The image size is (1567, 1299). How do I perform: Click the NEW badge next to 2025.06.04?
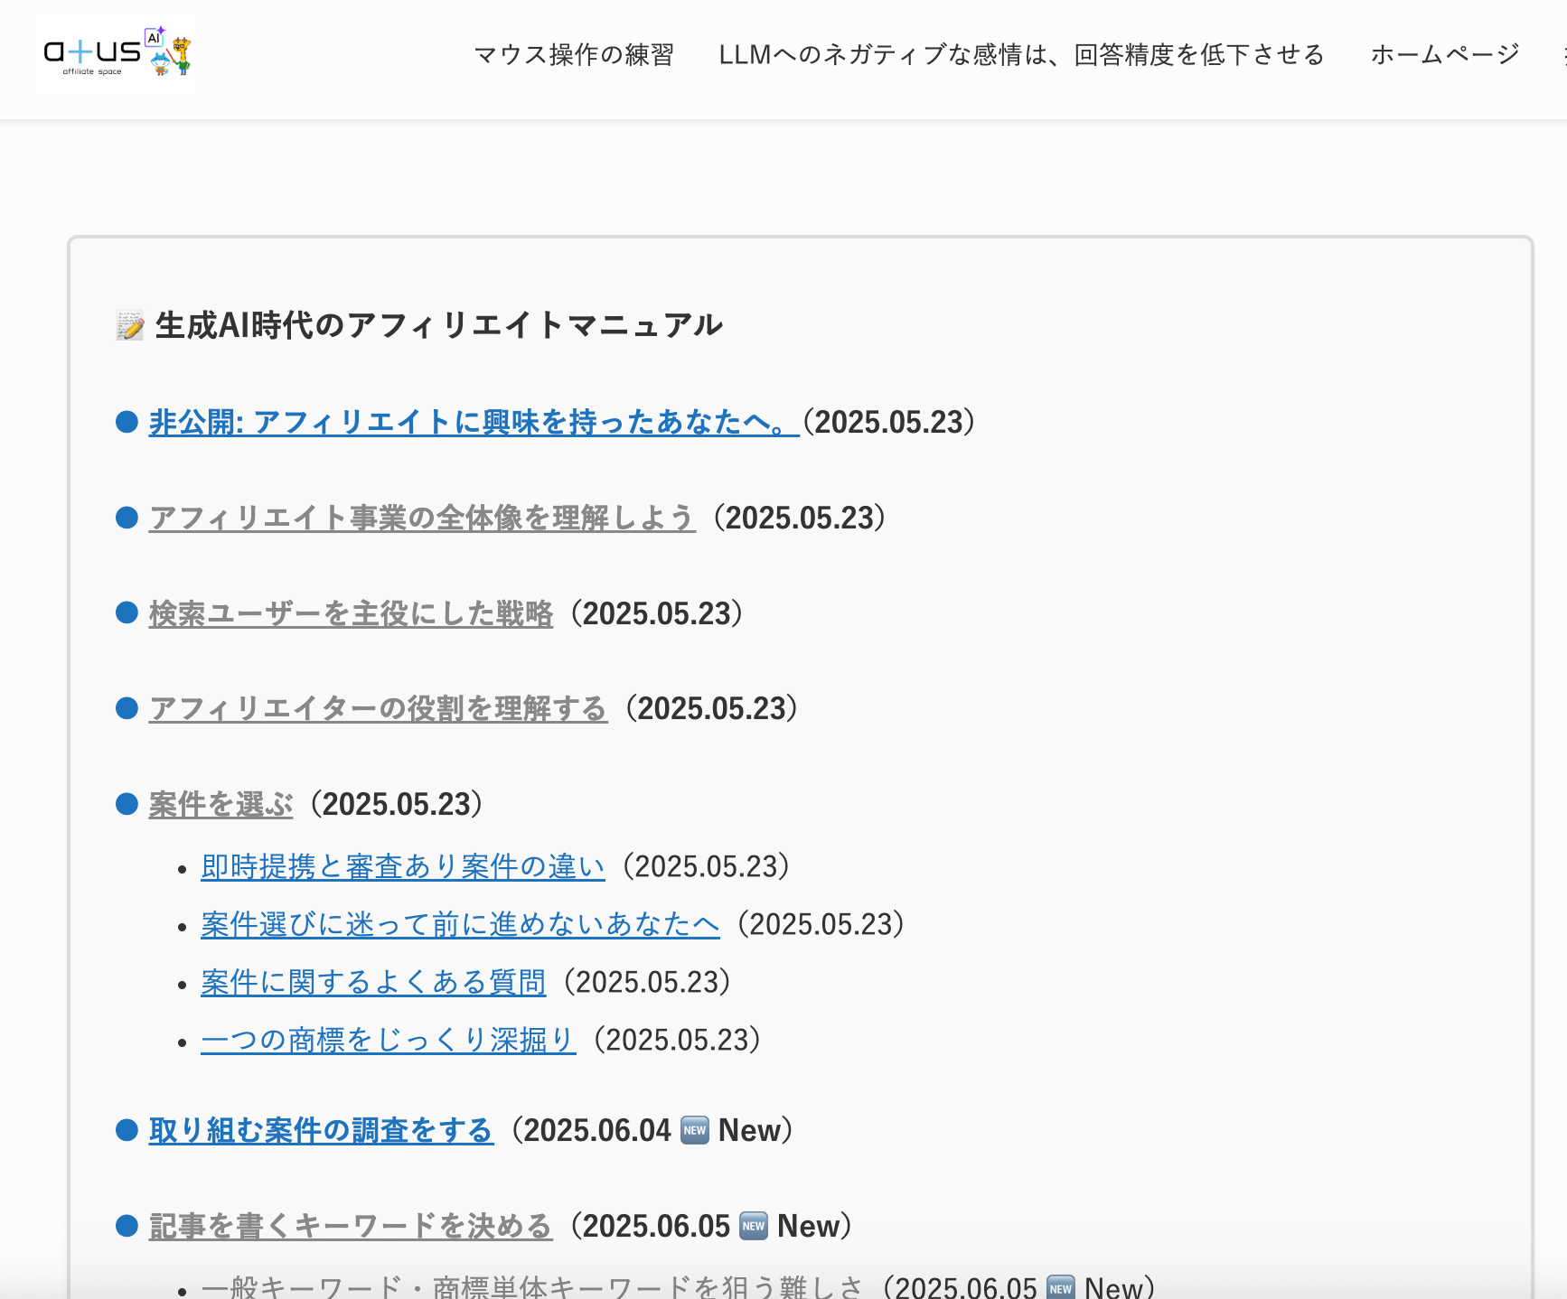(x=694, y=1130)
